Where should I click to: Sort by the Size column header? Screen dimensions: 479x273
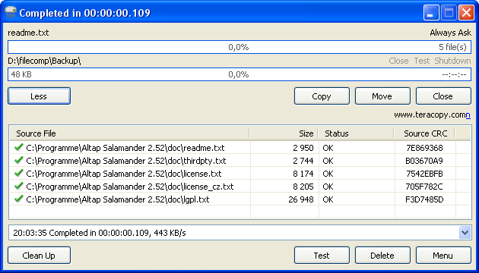pos(284,133)
